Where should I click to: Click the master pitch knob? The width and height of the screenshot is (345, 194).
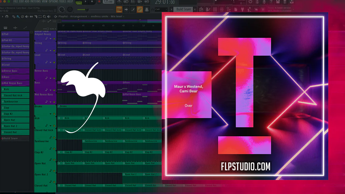[70, 9]
